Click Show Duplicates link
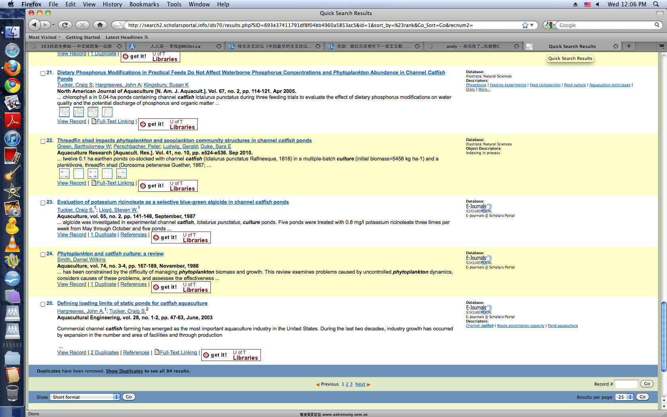This screenshot has width=667, height=417. point(124,371)
